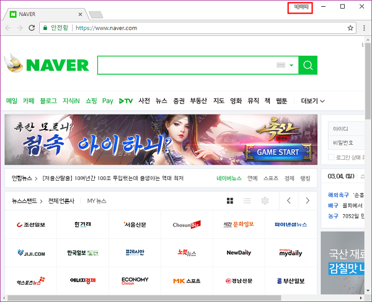This screenshot has width=372, height=302.
Task: Open the TV play icon link
Action: [x=126, y=101]
